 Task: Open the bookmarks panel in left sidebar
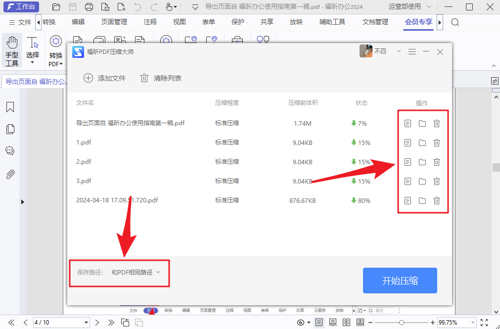tap(10, 107)
